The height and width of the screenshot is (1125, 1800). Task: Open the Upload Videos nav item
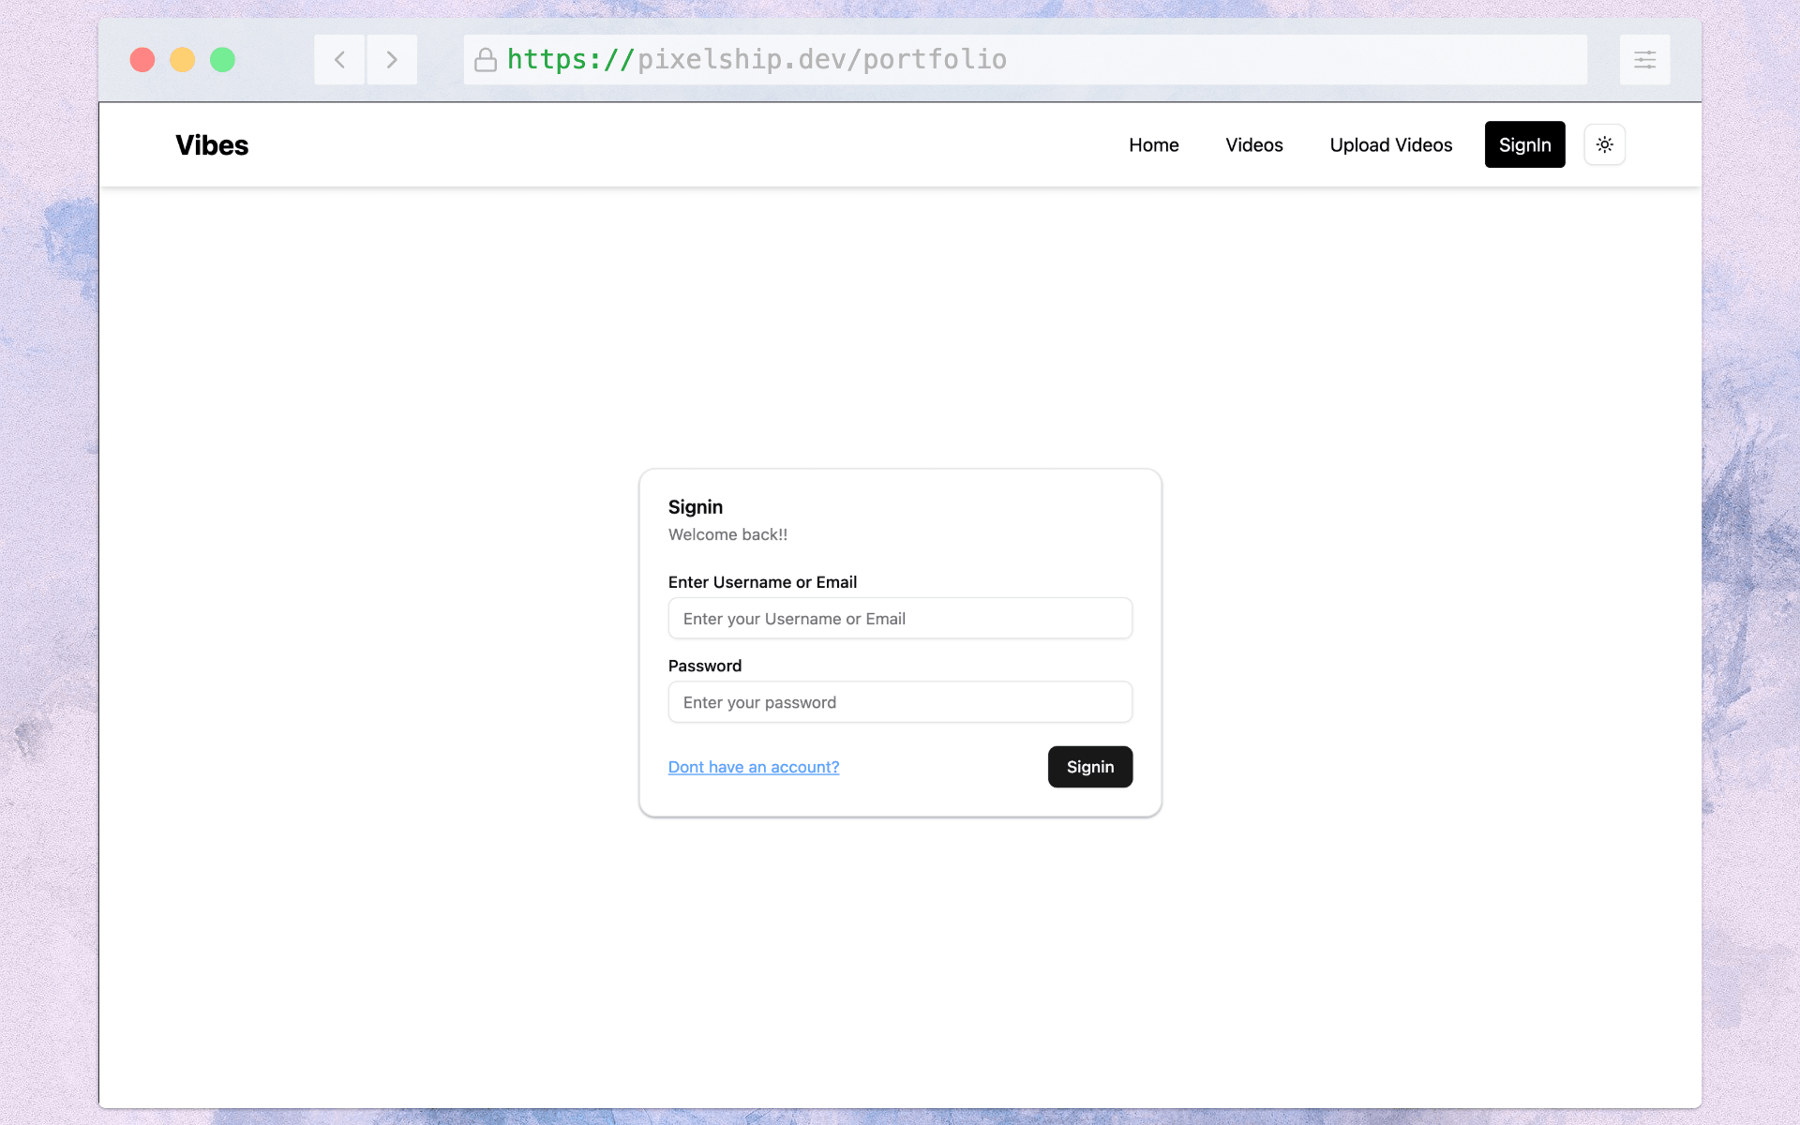[x=1390, y=144]
